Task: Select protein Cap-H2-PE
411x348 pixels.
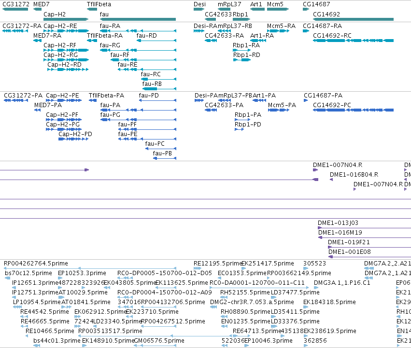Action: [62, 96]
